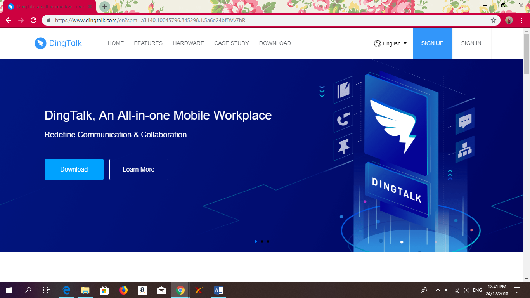Open Word from the taskbar

tap(218, 290)
